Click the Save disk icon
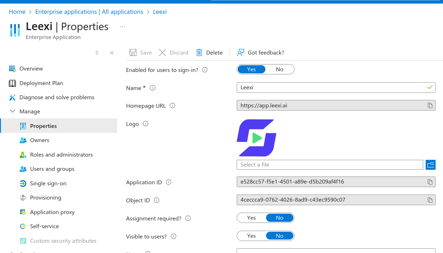This screenshot has width=443, height=253. tap(133, 52)
